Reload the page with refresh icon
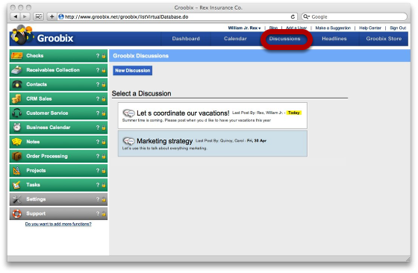Viewport: 418px width, 273px height. pos(293,16)
